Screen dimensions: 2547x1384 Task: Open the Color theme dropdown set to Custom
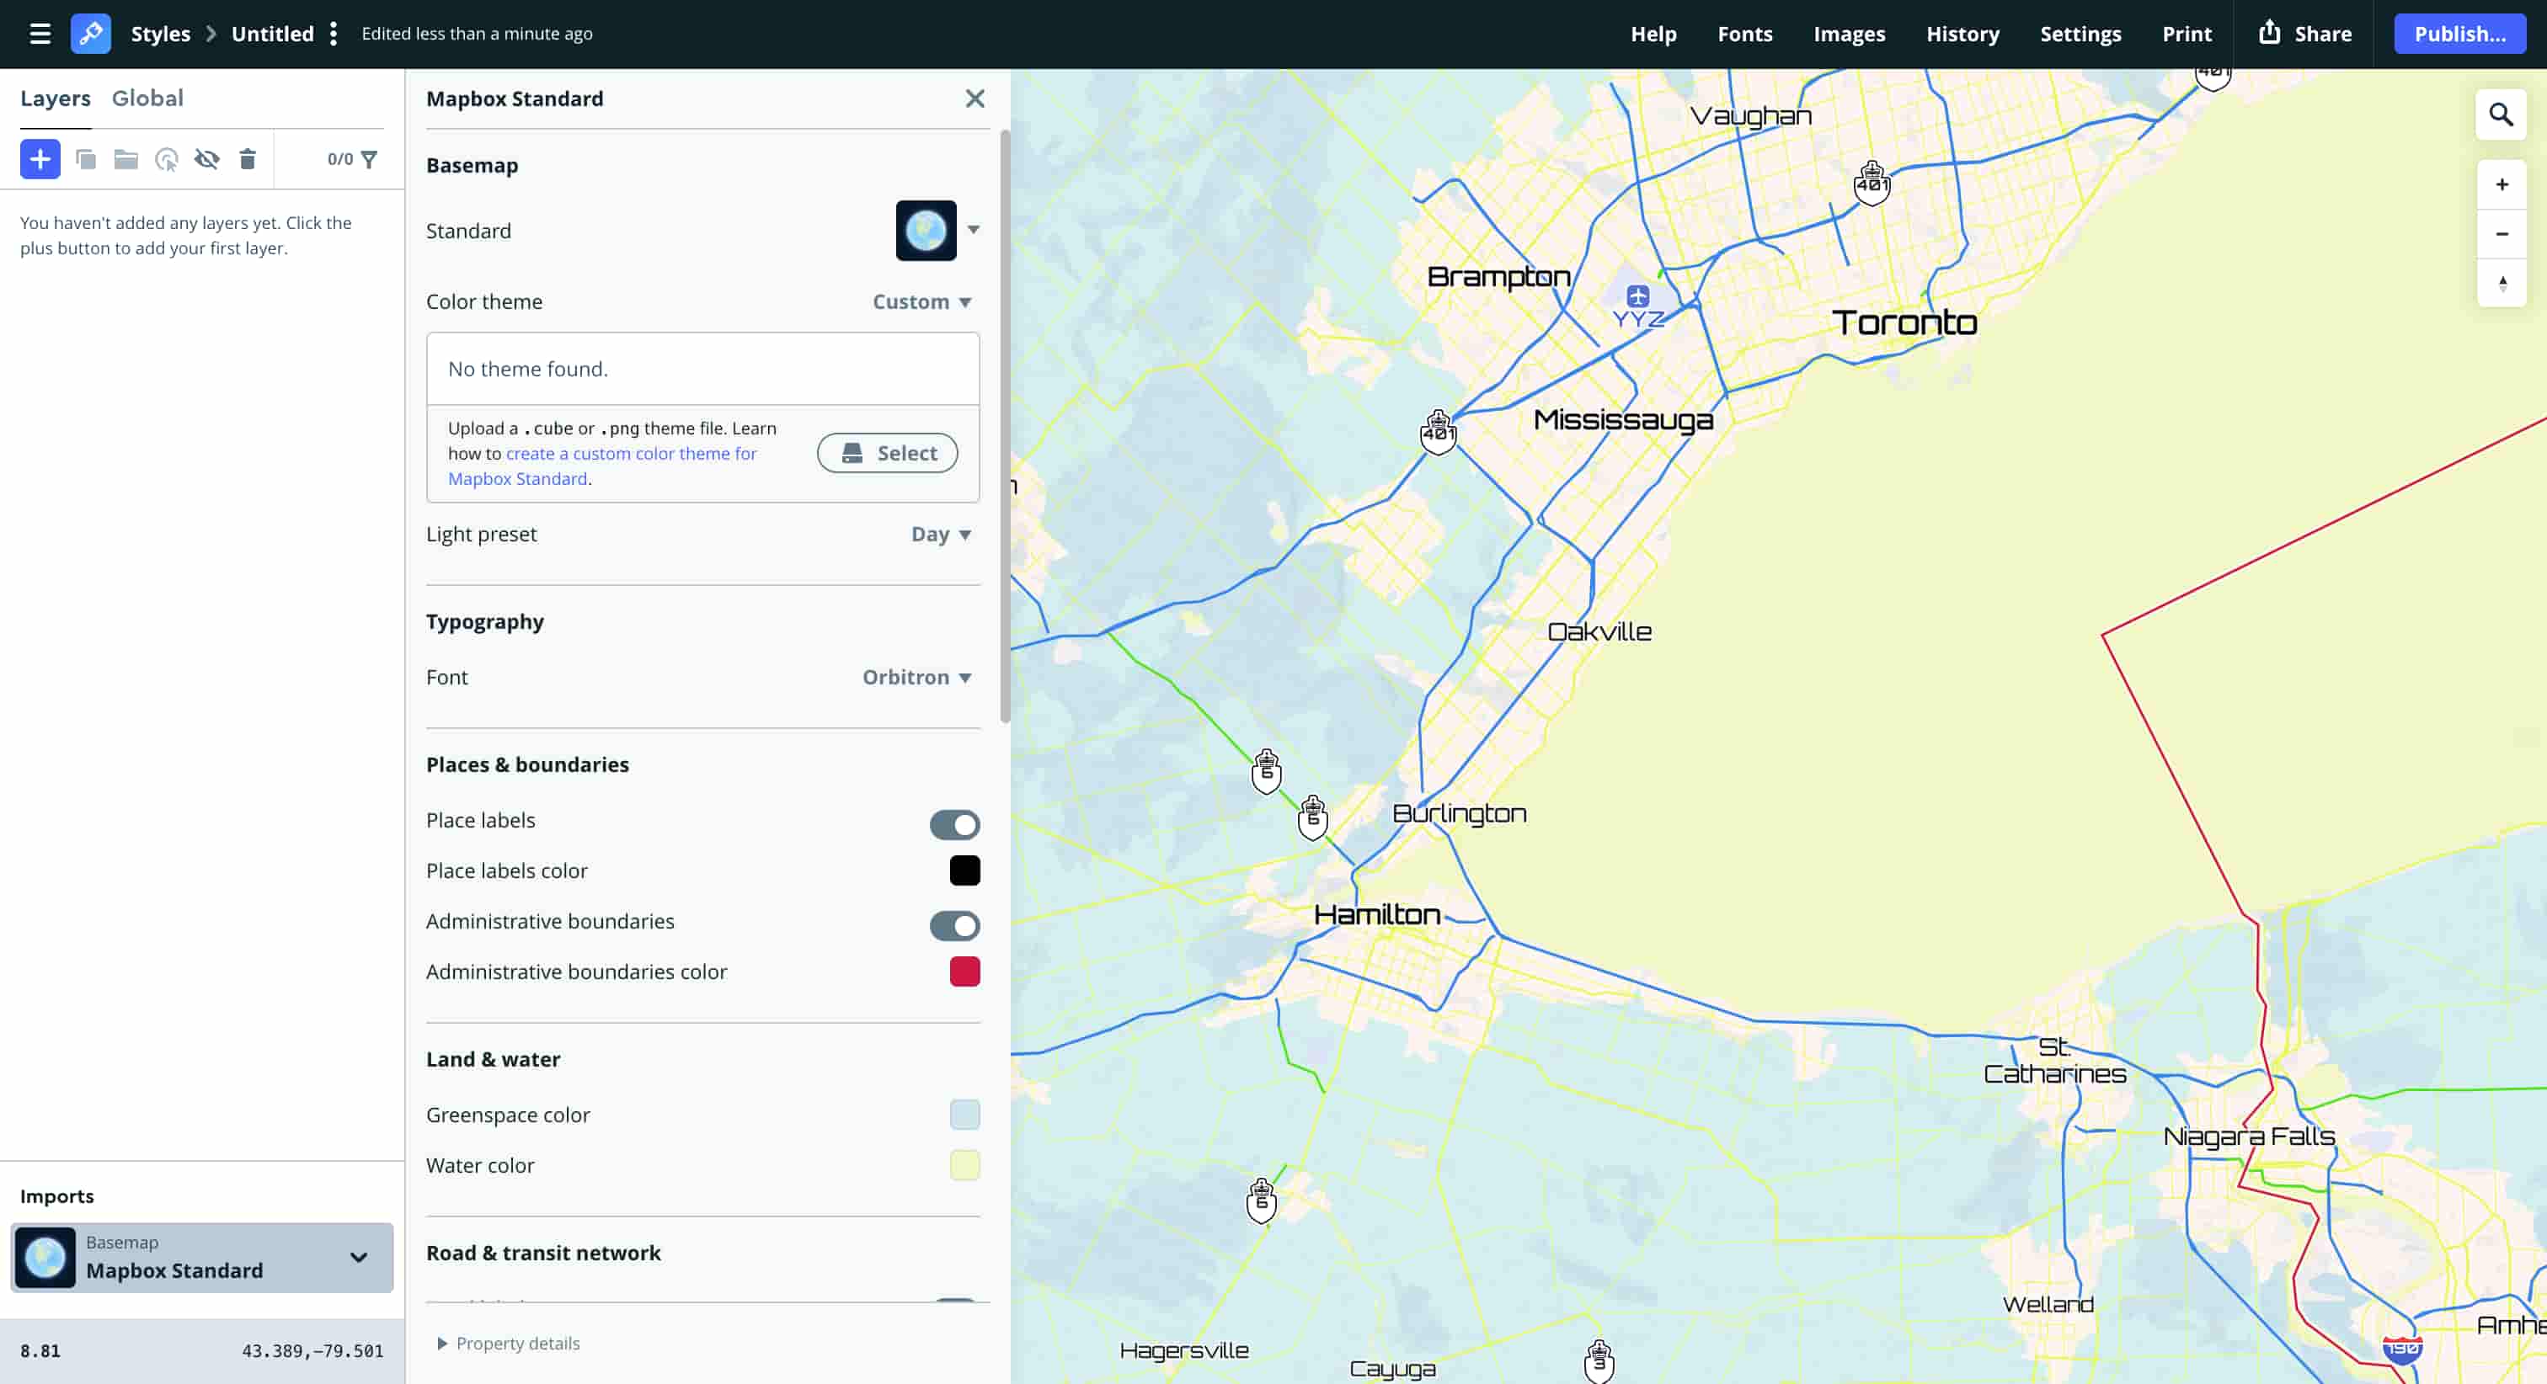click(921, 301)
